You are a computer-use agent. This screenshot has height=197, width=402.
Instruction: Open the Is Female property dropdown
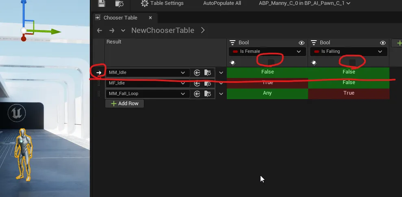[267, 52]
